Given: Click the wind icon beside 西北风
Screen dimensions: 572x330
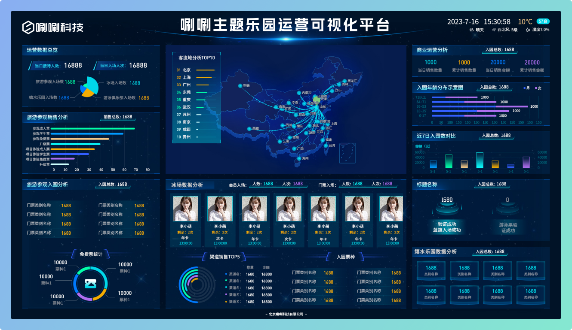Looking at the screenshot, I should point(493,30).
